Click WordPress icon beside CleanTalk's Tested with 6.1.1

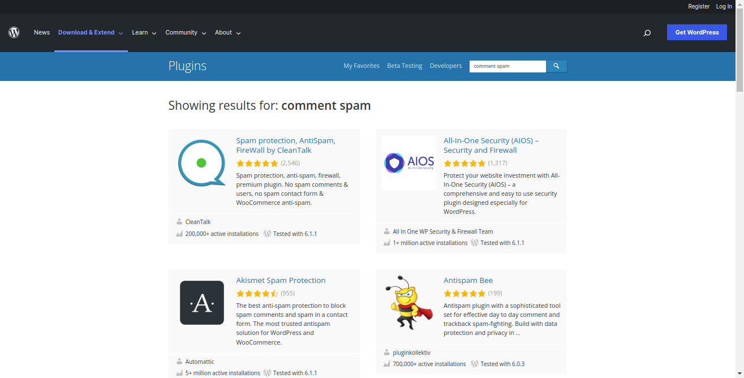pos(267,234)
